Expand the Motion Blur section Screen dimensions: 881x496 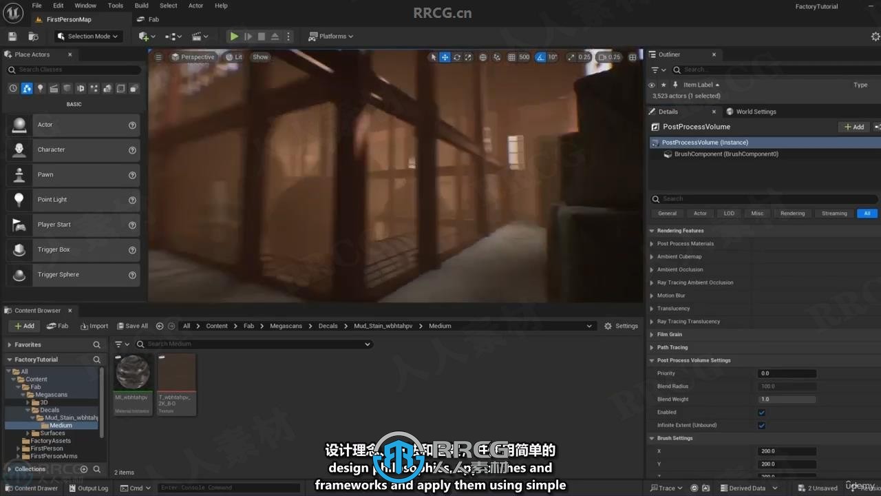point(652,296)
